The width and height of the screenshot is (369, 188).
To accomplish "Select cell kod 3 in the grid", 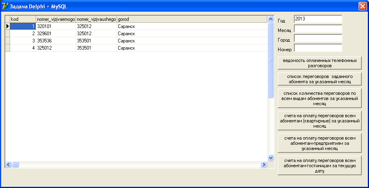I will pos(23,41).
